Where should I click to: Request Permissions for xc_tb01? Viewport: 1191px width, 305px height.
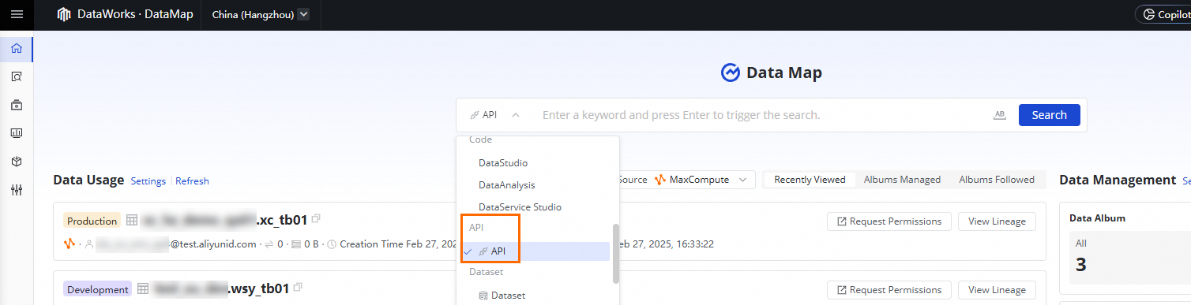pos(889,221)
